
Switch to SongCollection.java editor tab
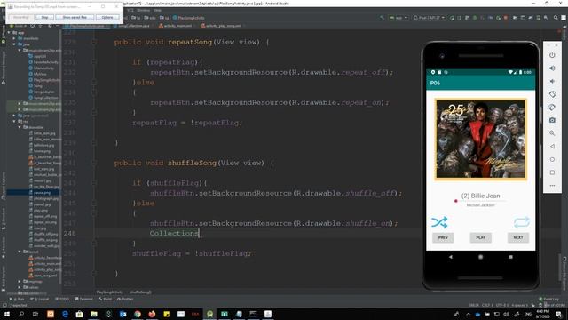(132, 26)
